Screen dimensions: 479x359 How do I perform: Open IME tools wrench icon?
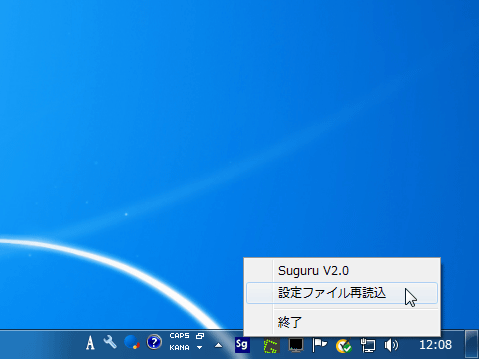coord(110,342)
